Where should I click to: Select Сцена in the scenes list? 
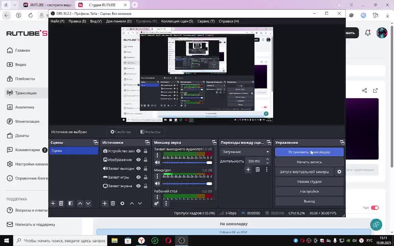coord(74,151)
